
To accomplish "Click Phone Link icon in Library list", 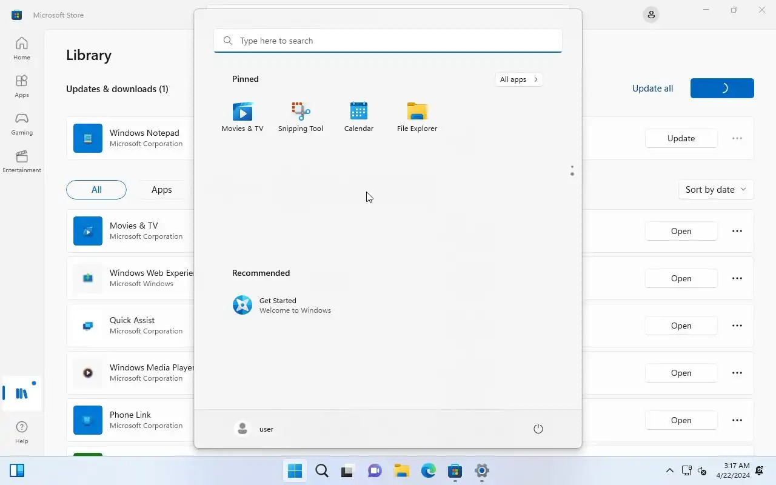I will pos(88,420).
